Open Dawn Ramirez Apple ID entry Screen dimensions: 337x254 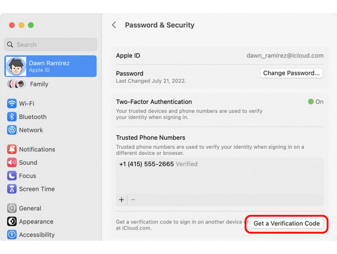coord(51,66)
